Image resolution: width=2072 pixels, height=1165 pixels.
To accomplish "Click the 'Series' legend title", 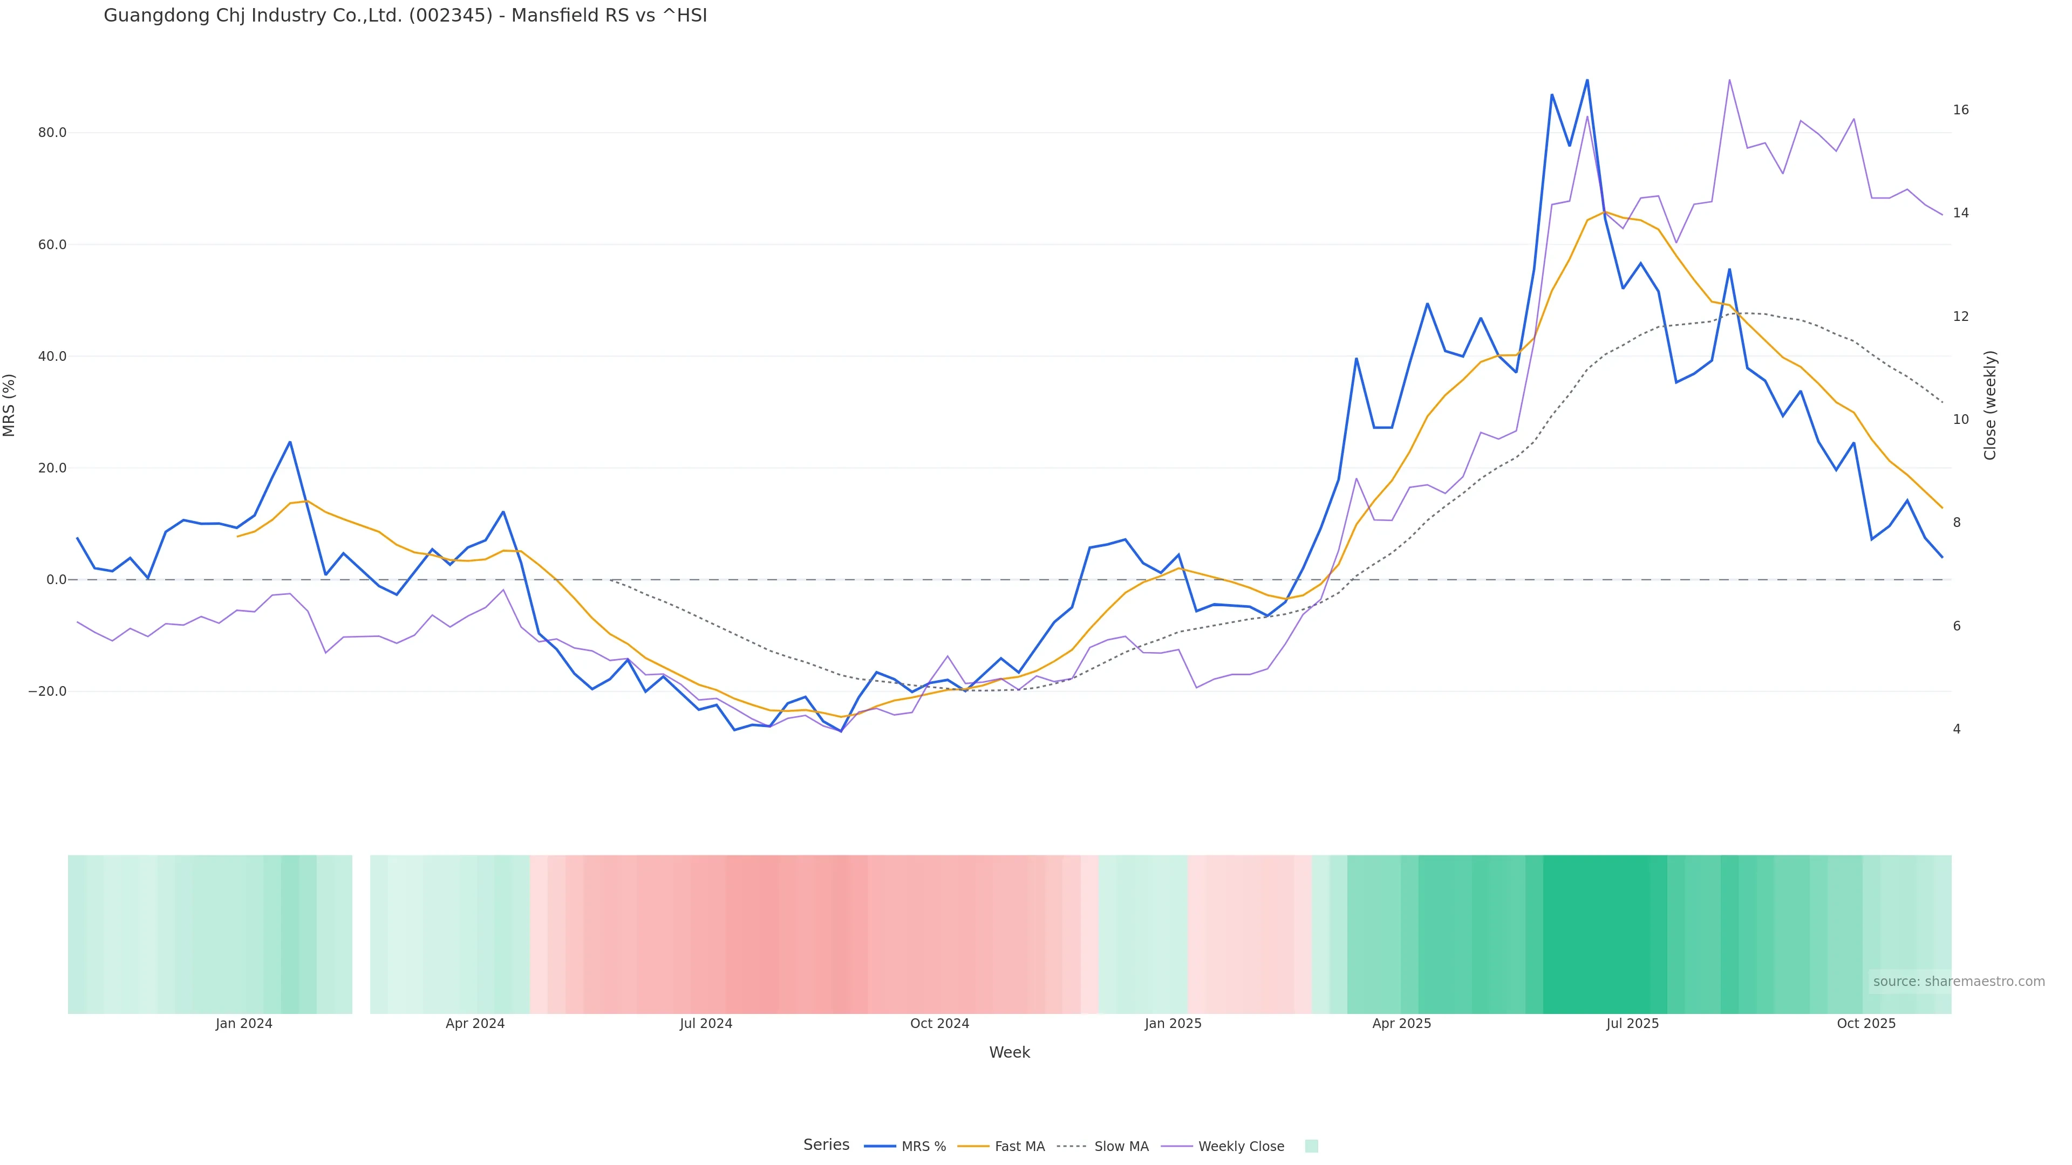I will pyautogui.click(x=826, y=1145).
